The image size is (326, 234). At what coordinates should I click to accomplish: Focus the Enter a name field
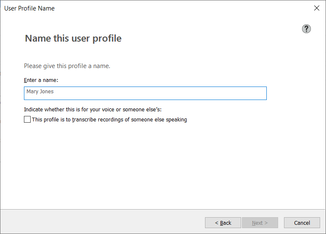[x=145, y=93]
